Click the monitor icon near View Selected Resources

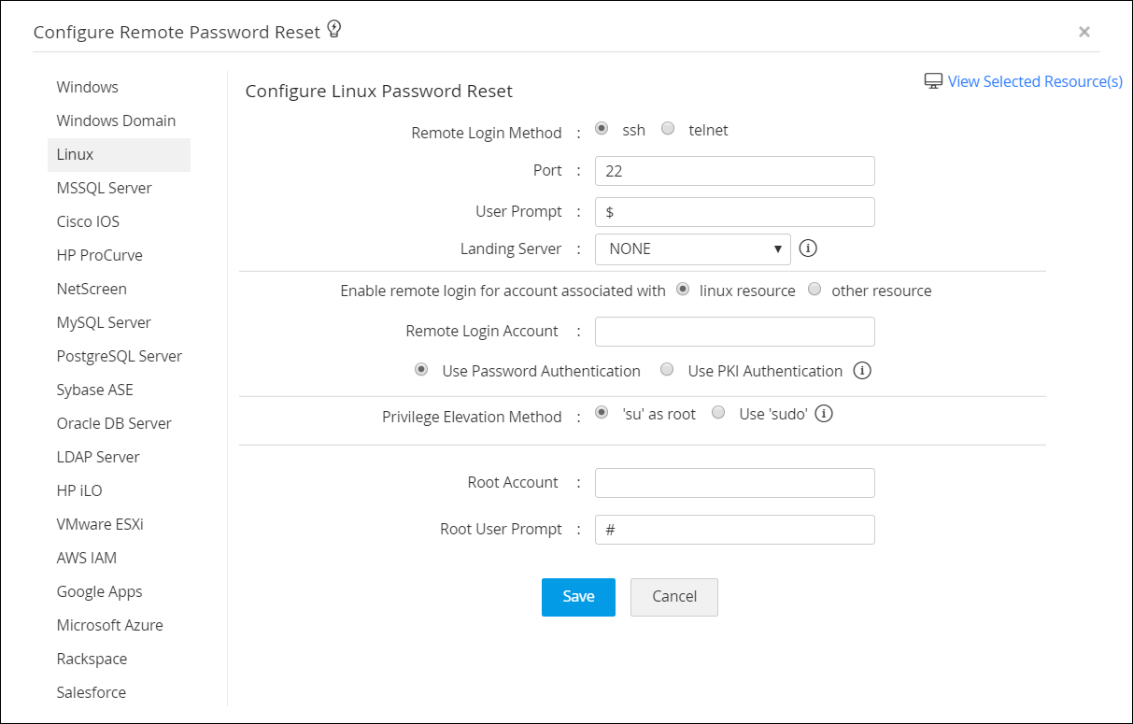coord(933,81)
